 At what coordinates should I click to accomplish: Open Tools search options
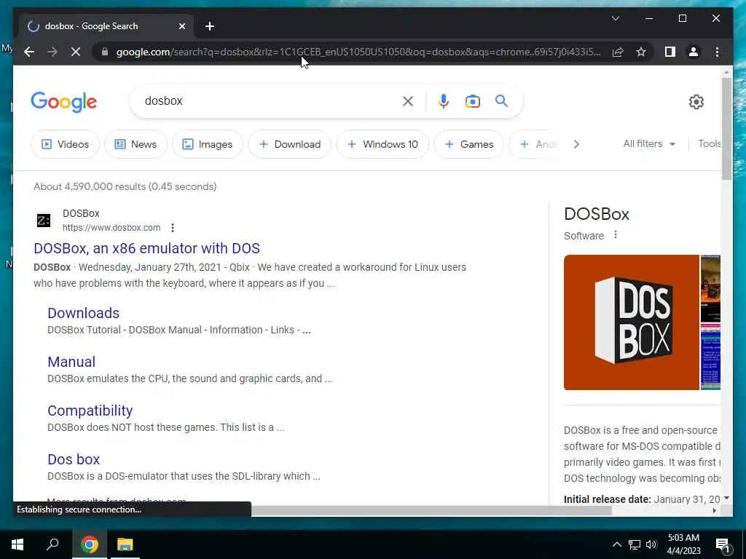(709, 143)
